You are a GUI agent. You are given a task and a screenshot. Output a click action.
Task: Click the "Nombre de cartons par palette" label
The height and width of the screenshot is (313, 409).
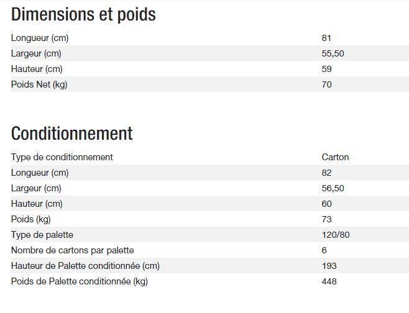(x=73, y=250)
